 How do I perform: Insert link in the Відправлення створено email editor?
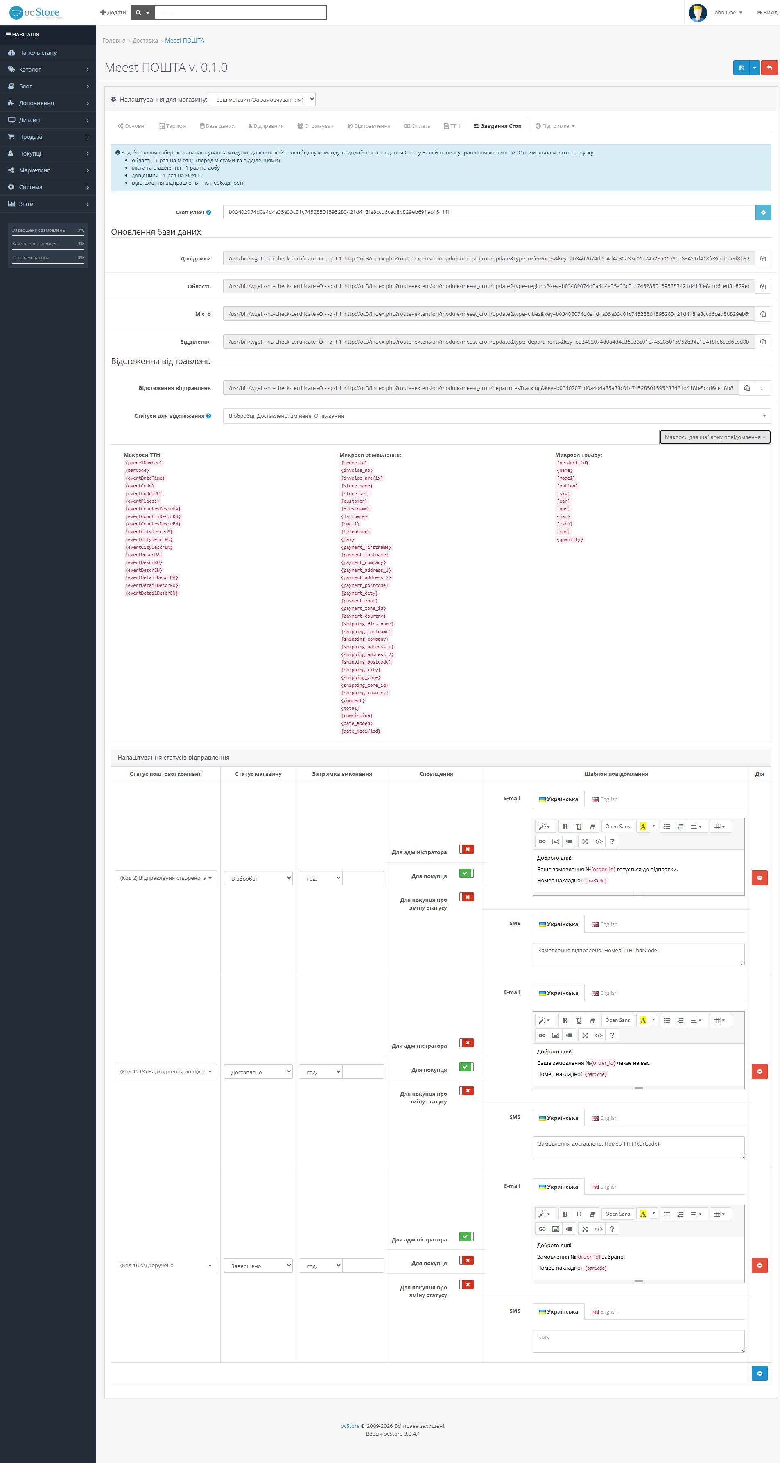click(x=542, y=842)
